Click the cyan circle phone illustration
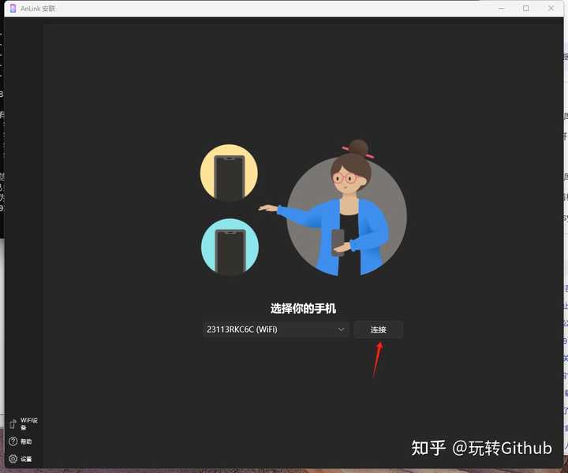 point(229,248)
